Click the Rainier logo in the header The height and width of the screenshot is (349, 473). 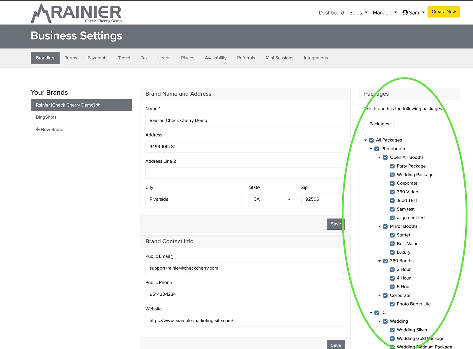(76, 13)
